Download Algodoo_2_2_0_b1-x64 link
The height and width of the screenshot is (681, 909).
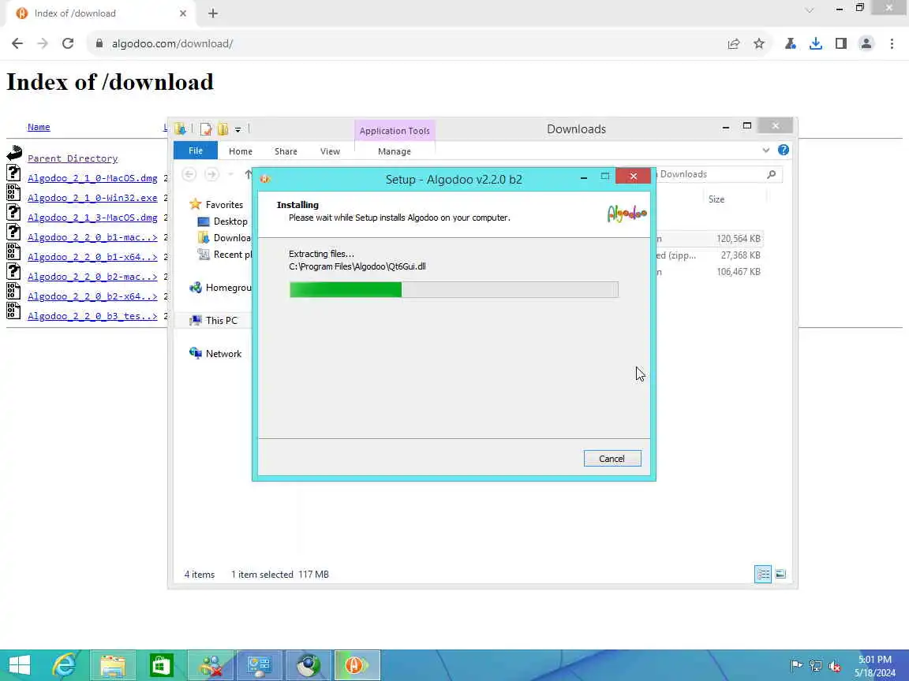[92, 256]
